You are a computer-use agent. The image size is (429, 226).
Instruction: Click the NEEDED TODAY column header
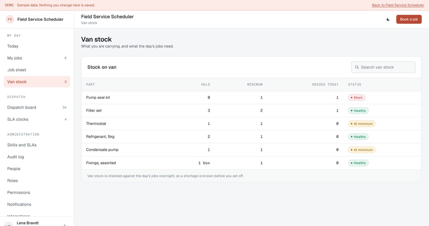325,85
